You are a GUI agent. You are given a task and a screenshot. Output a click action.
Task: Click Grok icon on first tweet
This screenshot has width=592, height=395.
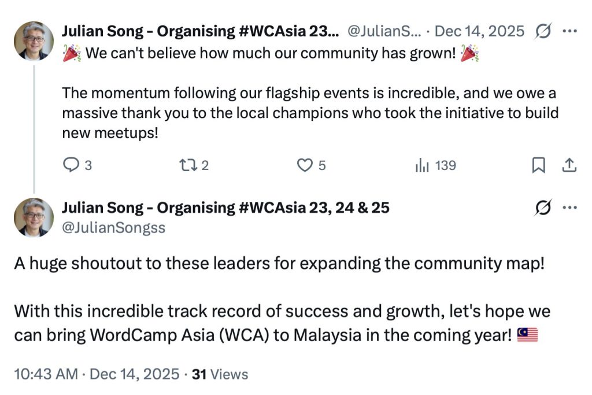click(543, 31)
